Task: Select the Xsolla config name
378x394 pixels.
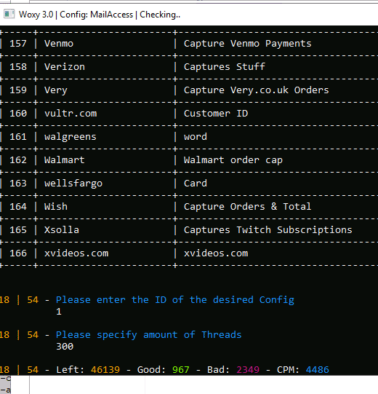Action: click(62, 230)
